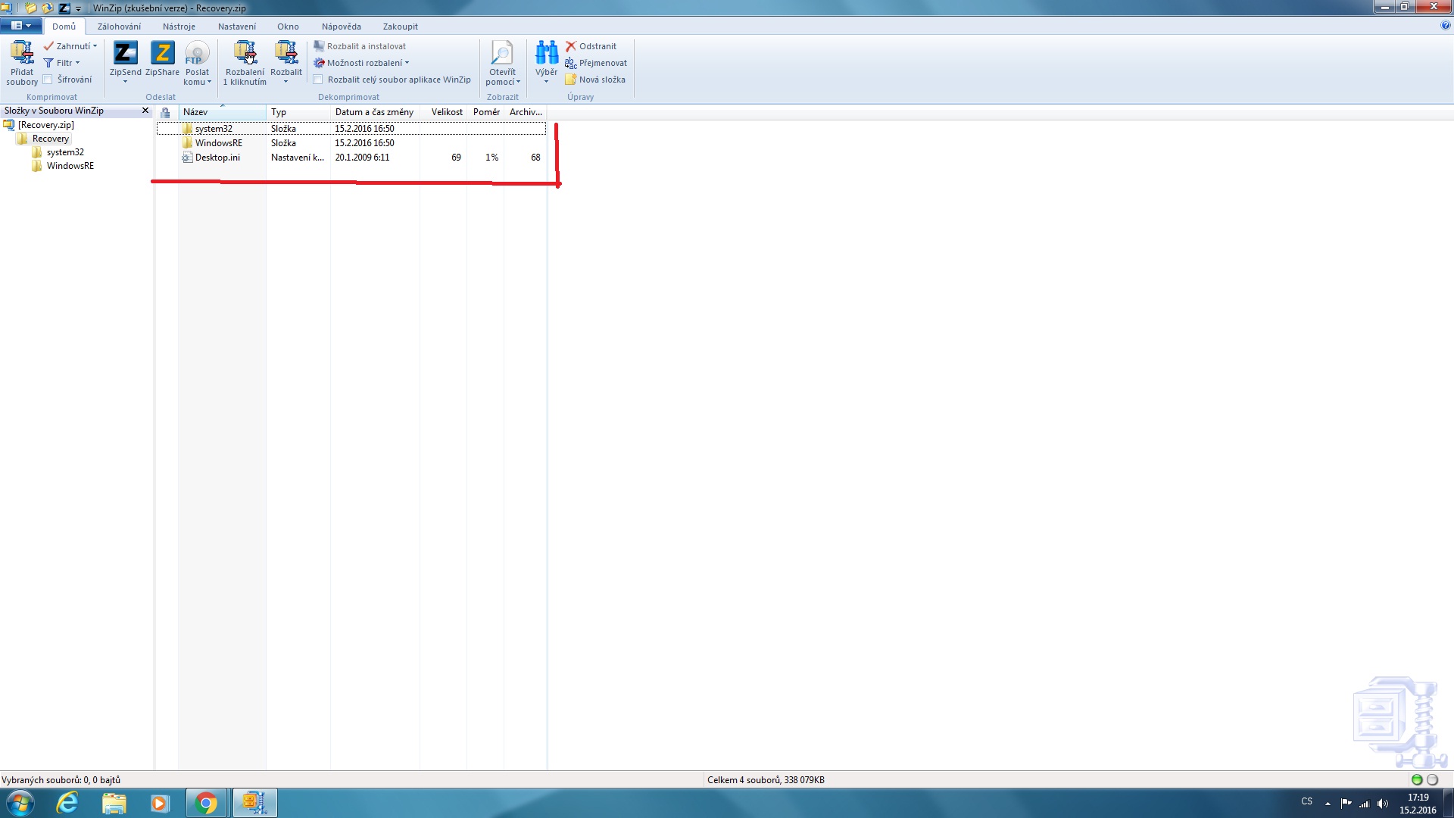
Task: Select the WindowsRE folder in tree
Action: pyautogui.click(x=70, y=166)
